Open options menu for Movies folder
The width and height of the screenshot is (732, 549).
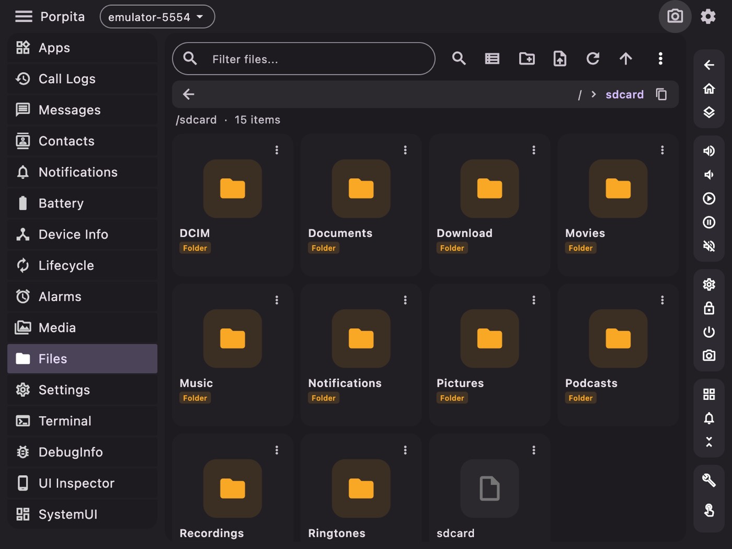click(662, 150)
